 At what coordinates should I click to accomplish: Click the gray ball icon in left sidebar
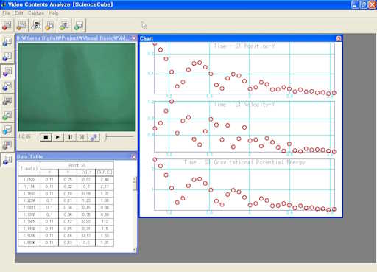coord(7,101)
